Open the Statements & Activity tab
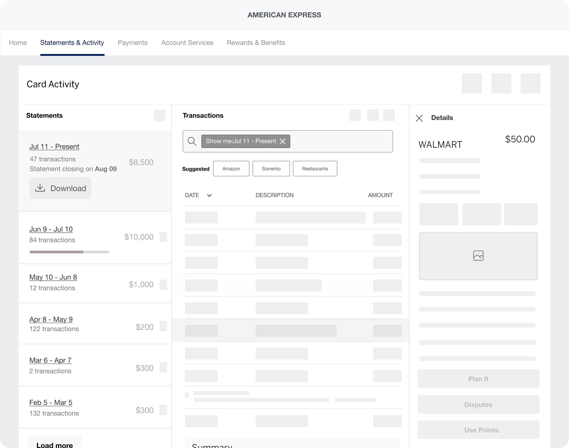The image size is (569, 448). [x=72, y=42]
